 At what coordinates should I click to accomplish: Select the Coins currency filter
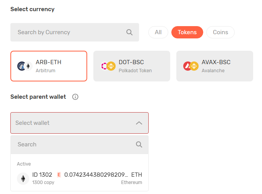pos(221,32)
